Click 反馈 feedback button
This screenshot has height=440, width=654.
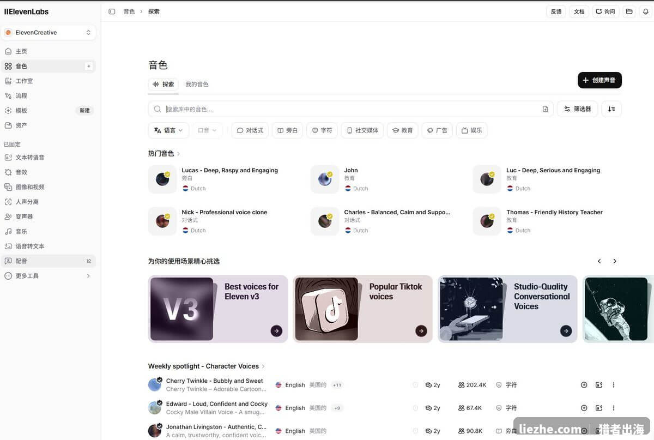click(x=556, y=11)
